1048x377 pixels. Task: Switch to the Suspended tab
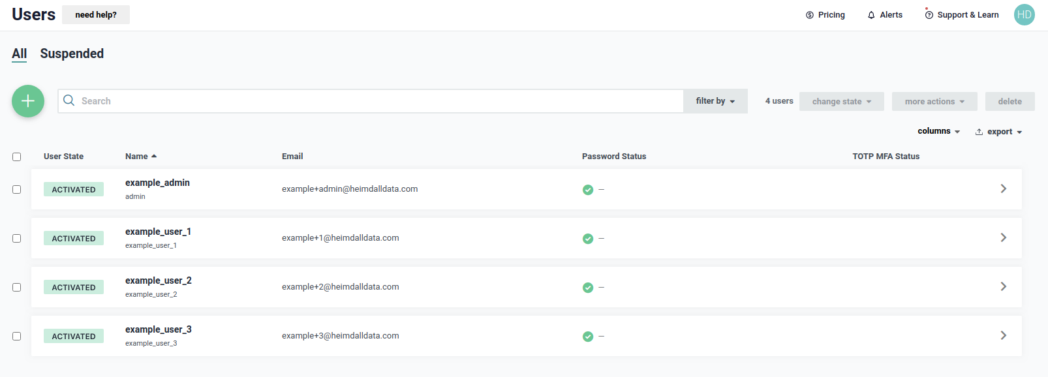(72, 53)
